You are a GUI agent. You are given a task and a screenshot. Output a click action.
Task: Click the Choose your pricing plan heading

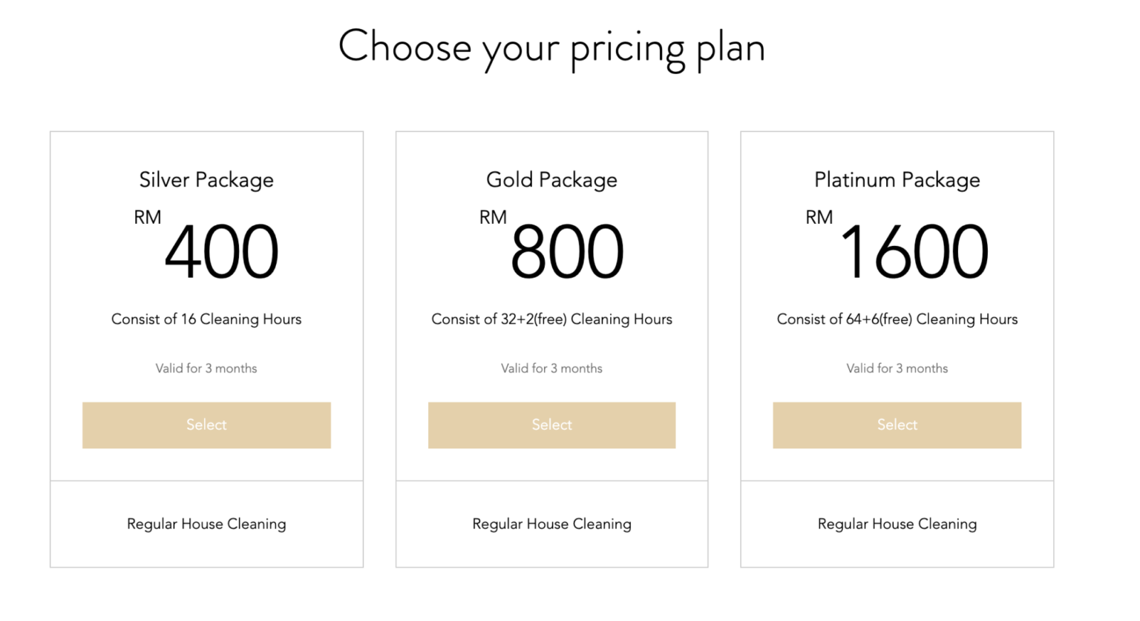click(551, 47)
